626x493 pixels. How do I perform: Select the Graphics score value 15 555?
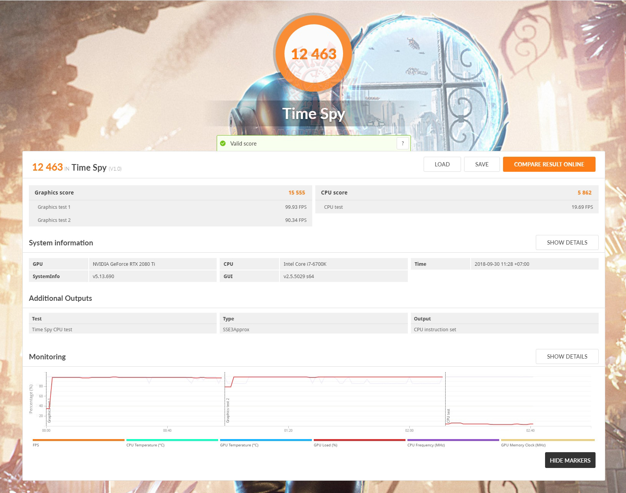pos(297,193)
